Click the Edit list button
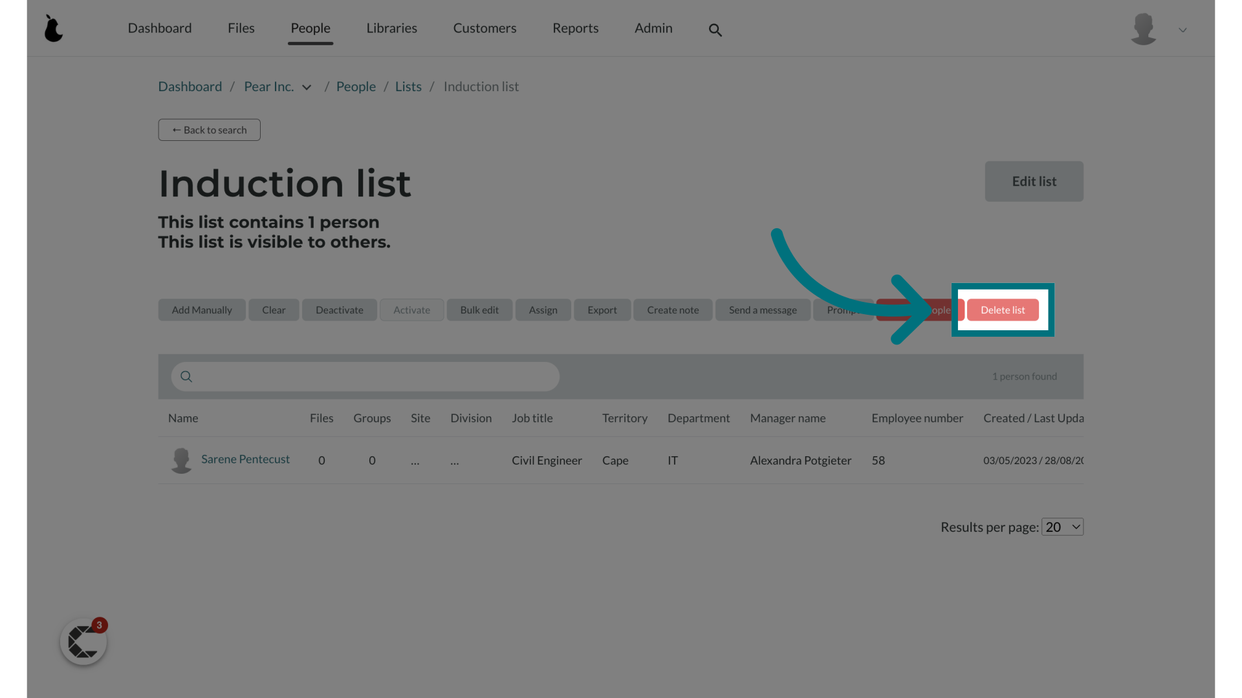Image resolution: width=1242 pixels, height=698 pixels. pos(1034,182)
